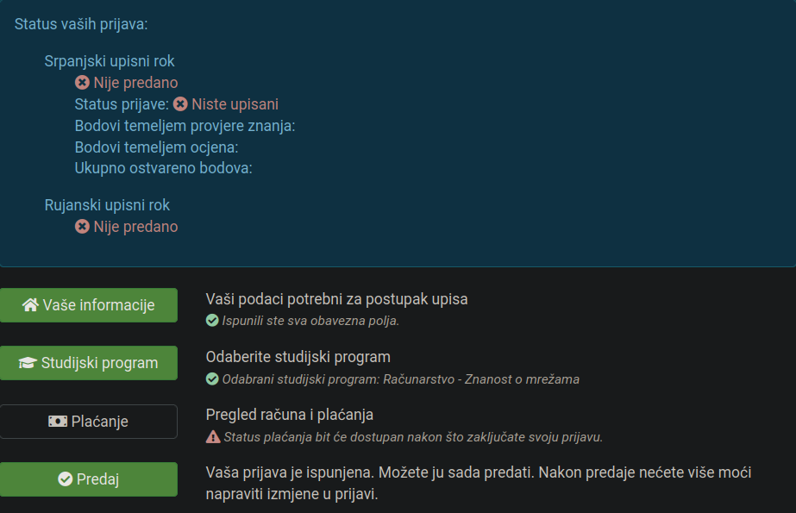This screenshot has width=796, height=513.
Task: Click red X icon under Srpanjski upisni rok
Action: [82, 82]
